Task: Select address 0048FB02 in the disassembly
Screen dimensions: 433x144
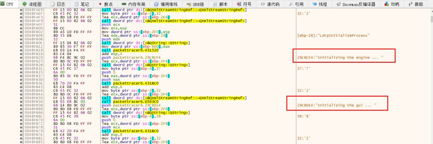Action: pyautogui.click(x=34, y=32)
